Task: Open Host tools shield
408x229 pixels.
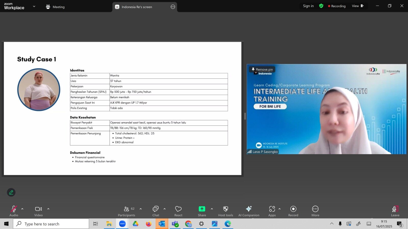Action: point(226,211)
